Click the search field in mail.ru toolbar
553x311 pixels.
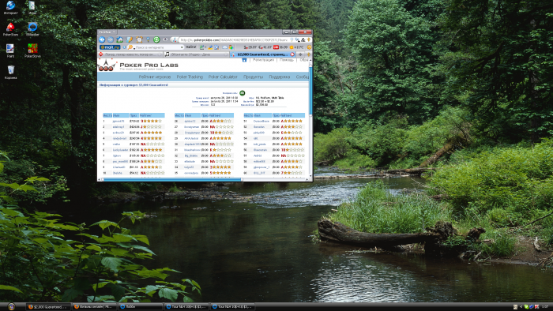156,47
